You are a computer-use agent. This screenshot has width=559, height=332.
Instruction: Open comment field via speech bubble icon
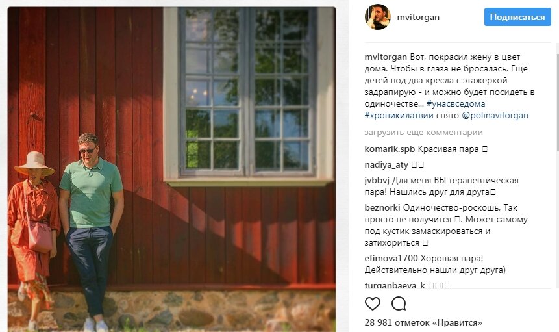399,303
